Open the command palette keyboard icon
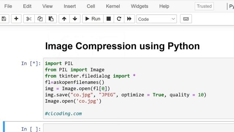234x132 pixels. click(x=186, y=19)
